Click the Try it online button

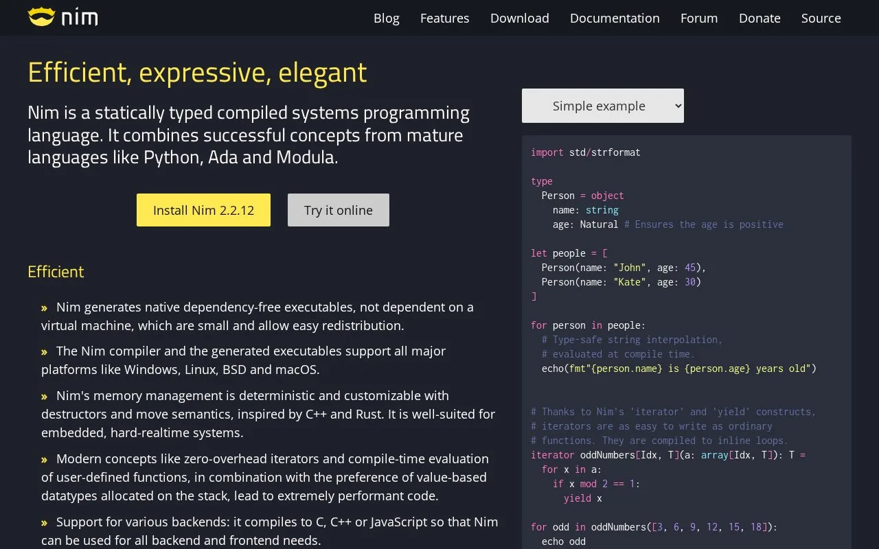coord(339,210)
